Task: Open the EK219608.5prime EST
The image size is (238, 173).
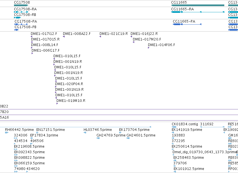Action: (29, 146)
